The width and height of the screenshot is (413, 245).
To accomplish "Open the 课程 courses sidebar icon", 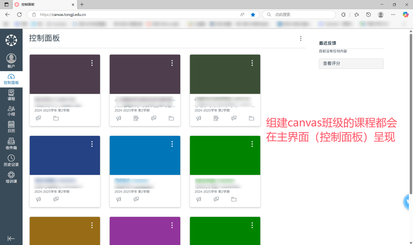I will pos(11,95).
